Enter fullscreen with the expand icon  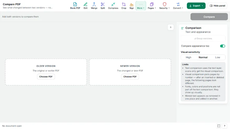[219, 126]
